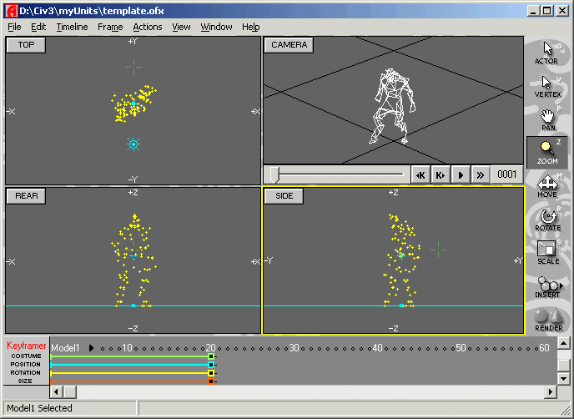Click the COSTUME track label
This screenshot has width=574, height=419.
(x=26, y=356)
